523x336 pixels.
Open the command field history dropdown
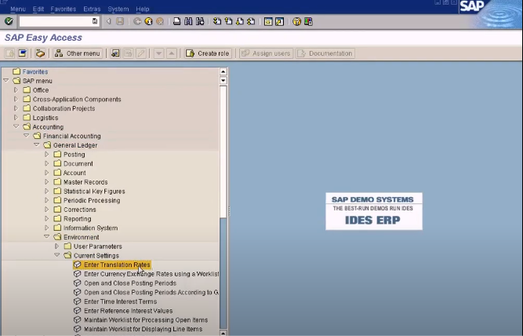coord(95,21)
